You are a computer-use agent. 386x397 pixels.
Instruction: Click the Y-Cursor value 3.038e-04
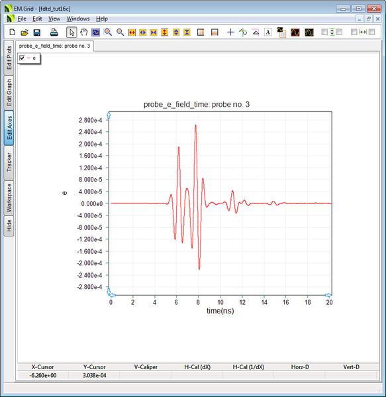95,376
